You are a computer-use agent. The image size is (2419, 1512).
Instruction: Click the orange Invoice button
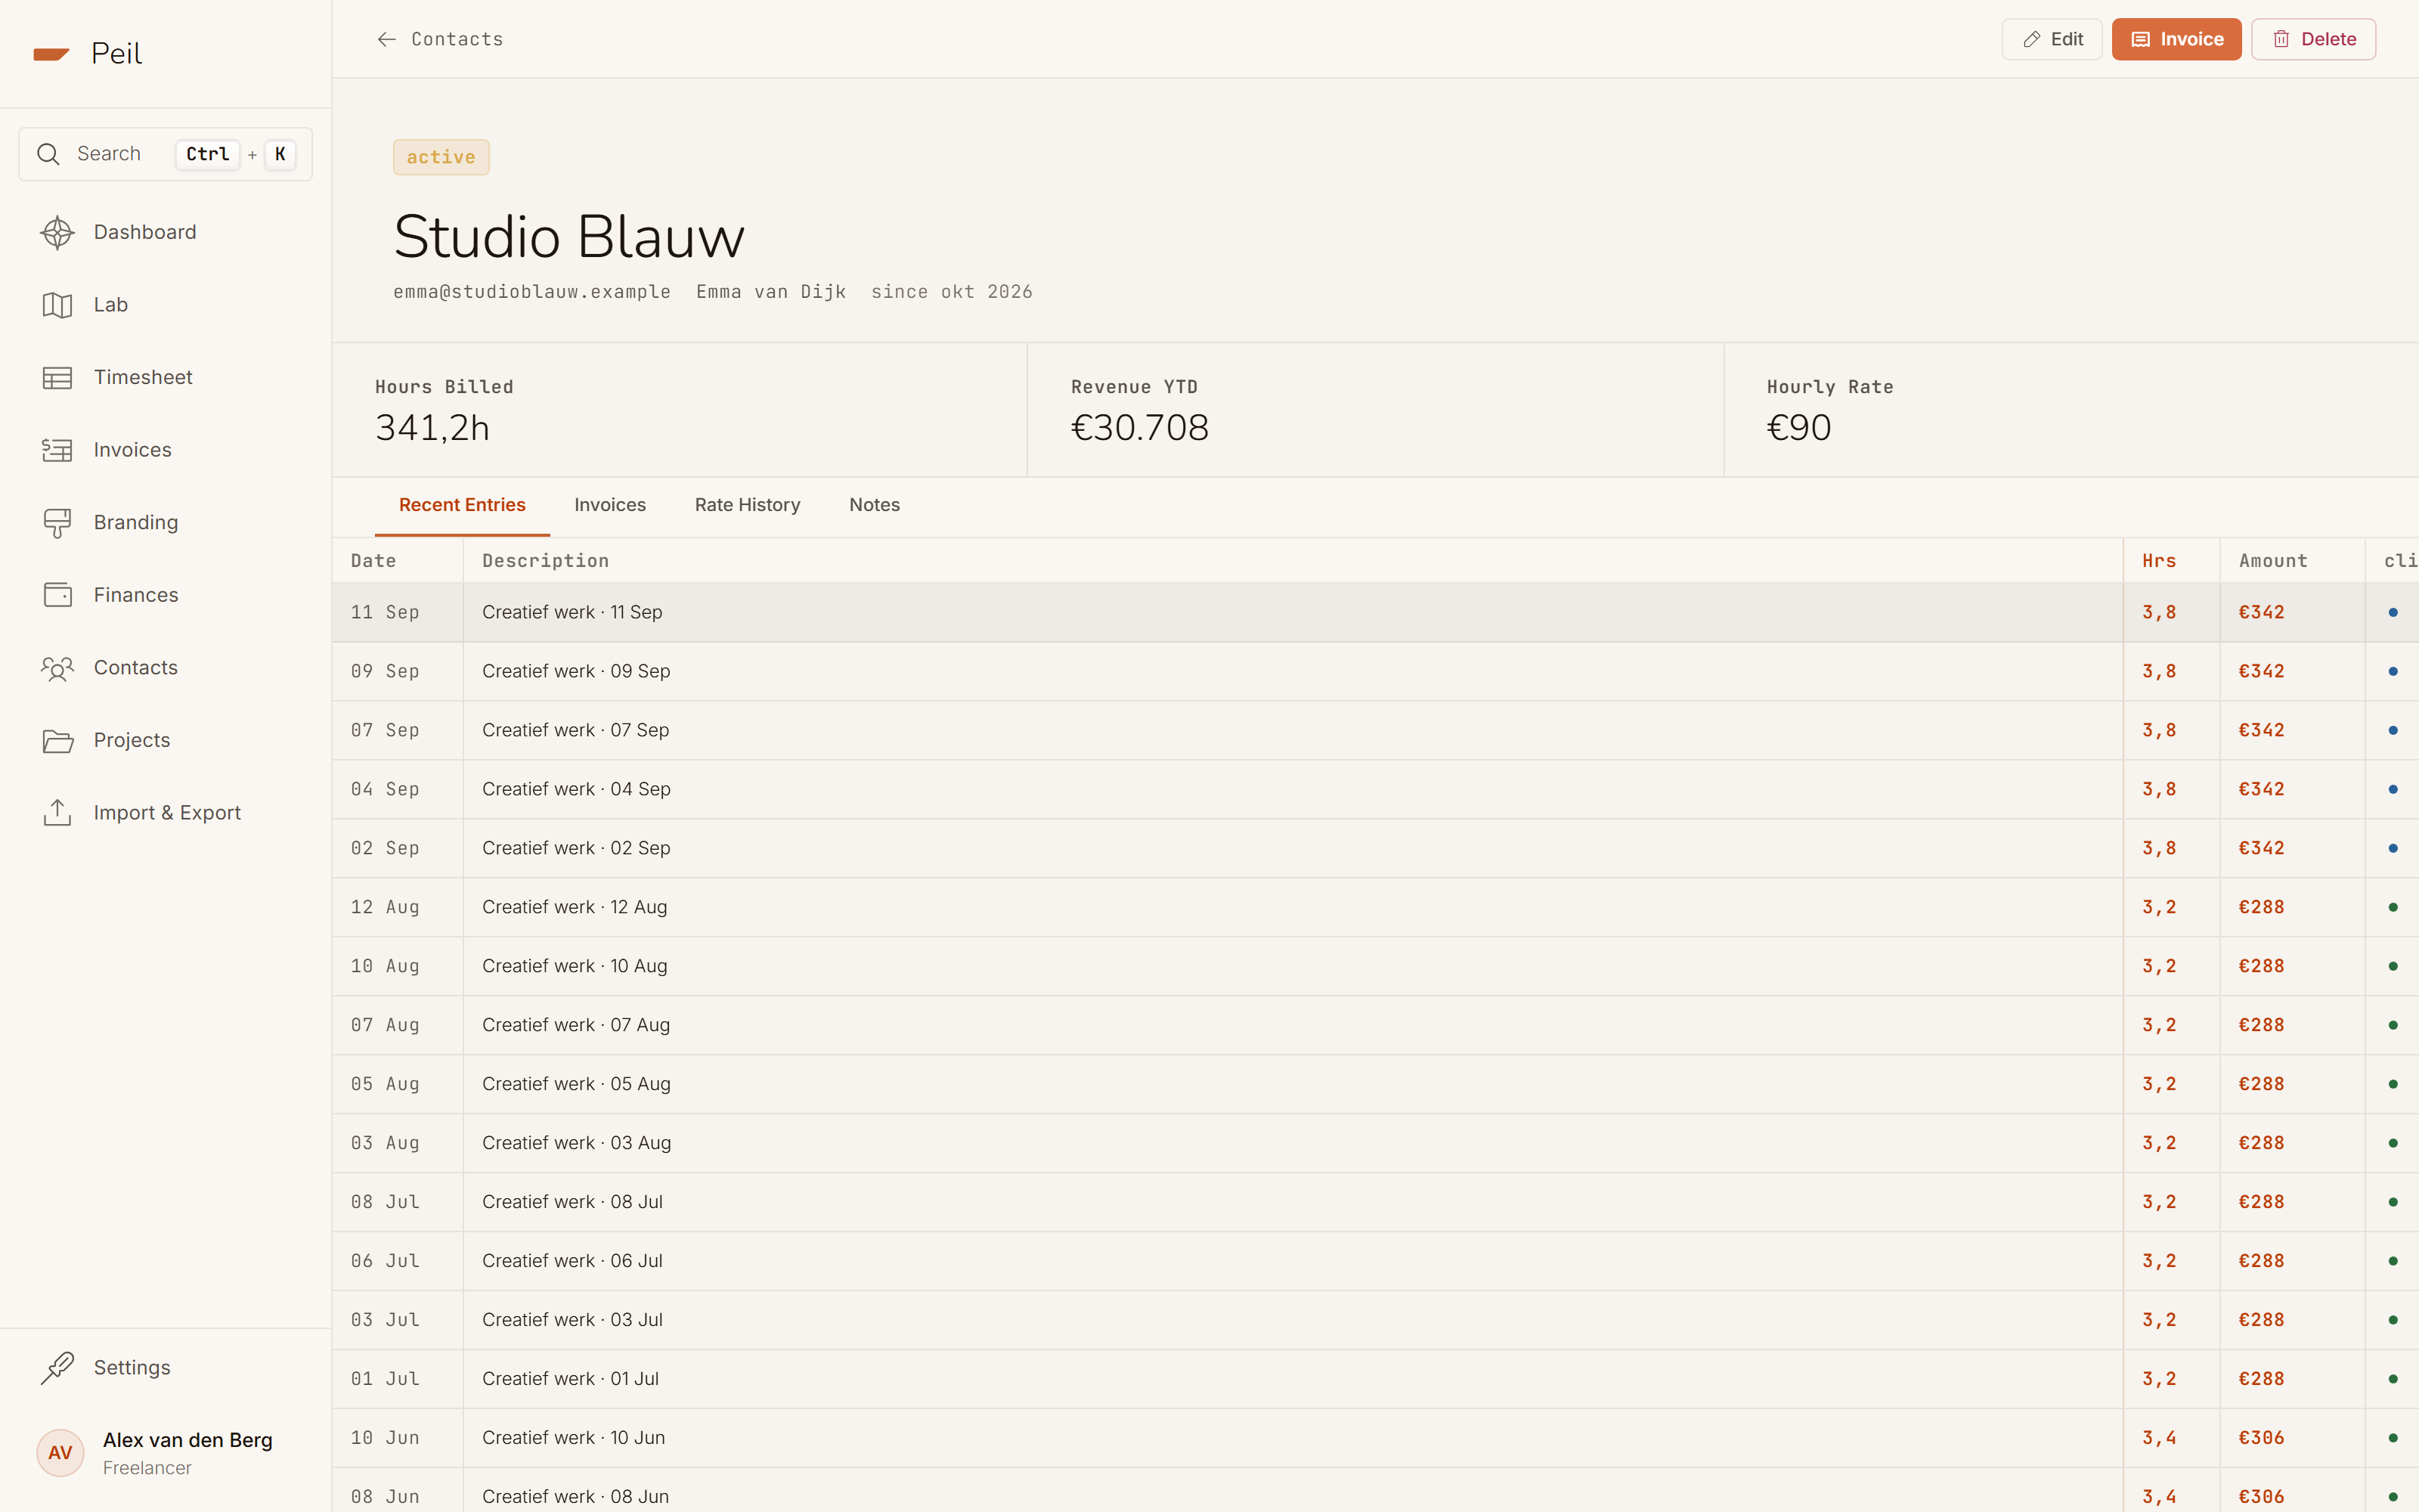coord(2177,39)
